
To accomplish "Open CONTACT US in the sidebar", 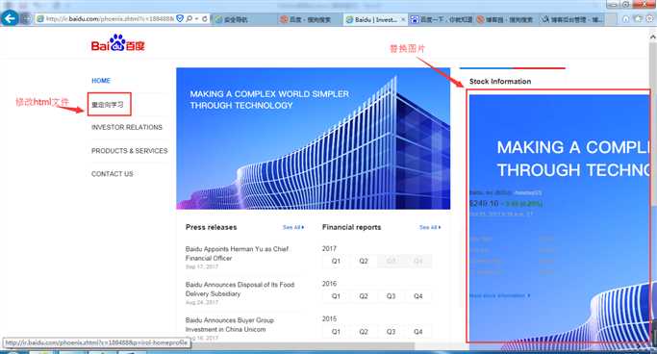I will point(113,173).
